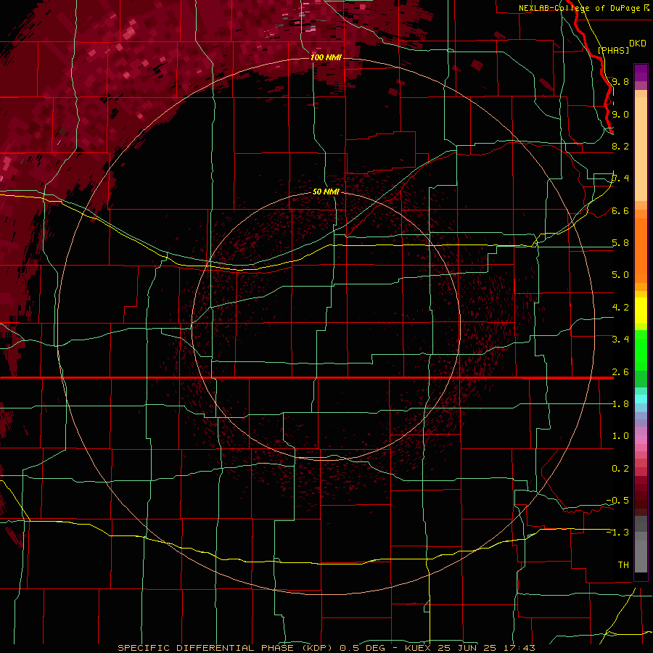Click the KUEX 25 JUN 25 17:43 timestamp
Viewport: 653px width, 653px height.
pos(469,648)
